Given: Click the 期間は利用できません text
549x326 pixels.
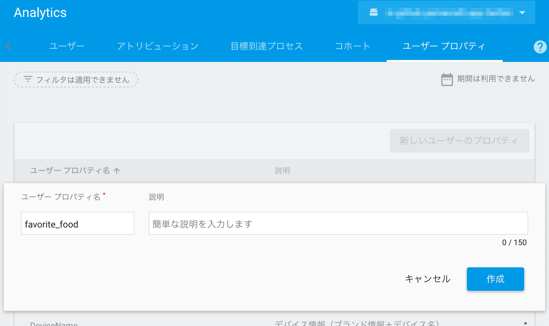Looking at the screenshot, I should point(496,79).
